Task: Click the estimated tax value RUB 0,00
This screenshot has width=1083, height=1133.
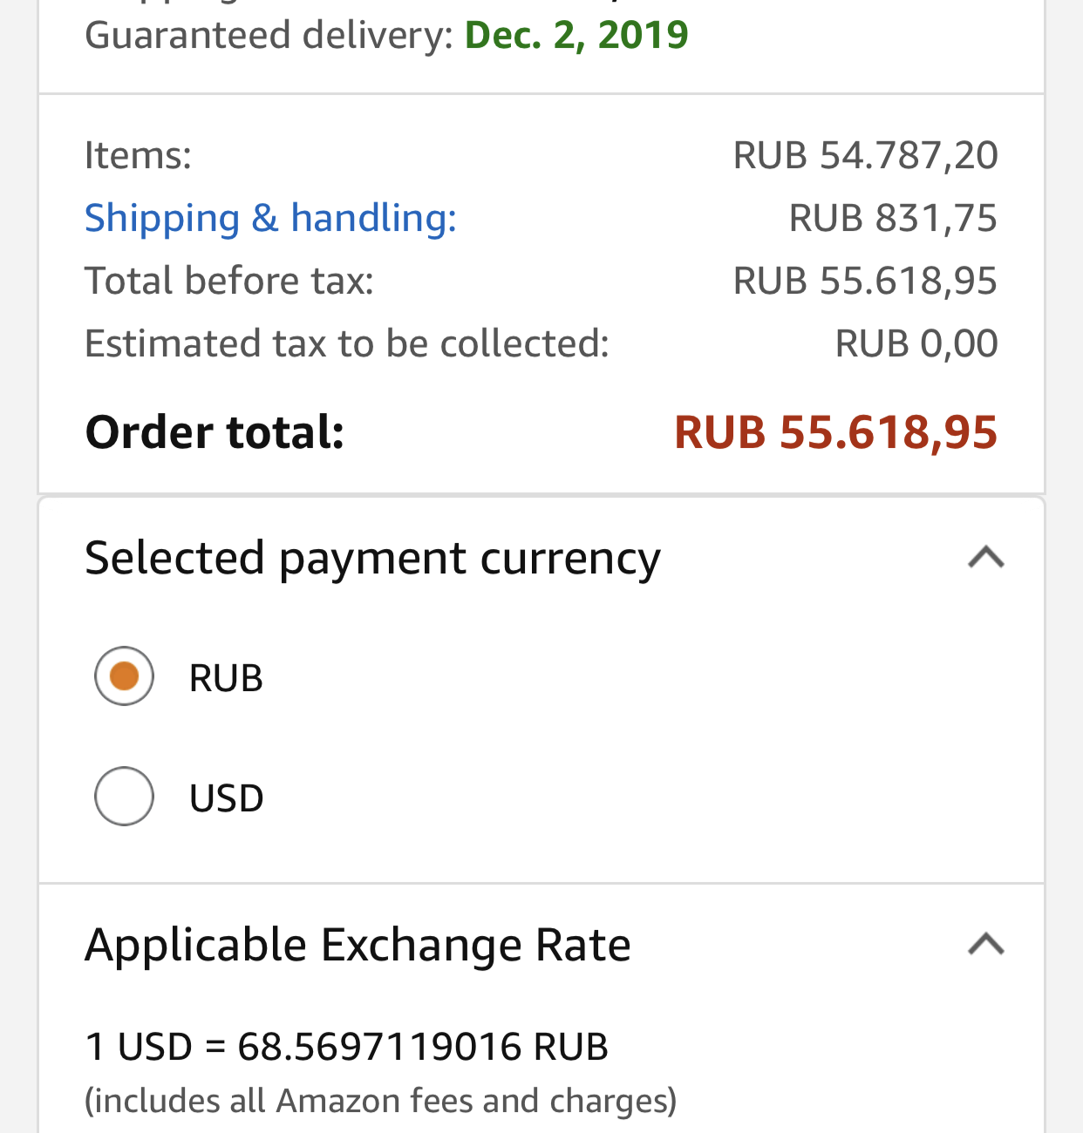Action: pyautogui.click(x=916, y=343)
